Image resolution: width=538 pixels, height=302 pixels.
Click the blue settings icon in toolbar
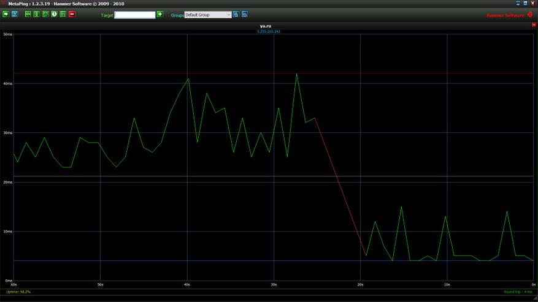pyautogui.click(x=15, y=14)
